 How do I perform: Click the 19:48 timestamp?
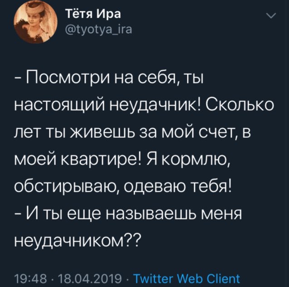coord(27,277)
